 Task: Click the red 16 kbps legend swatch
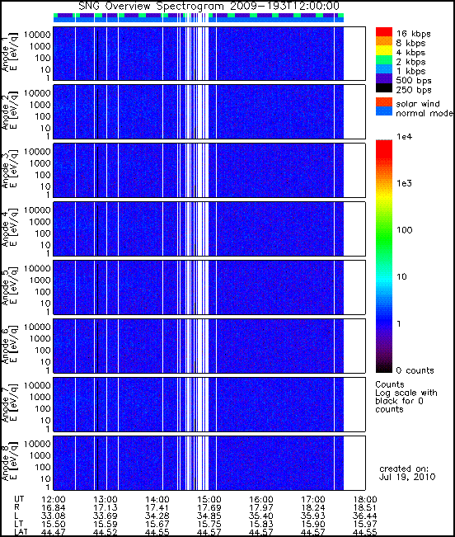[x=384, y=31]
